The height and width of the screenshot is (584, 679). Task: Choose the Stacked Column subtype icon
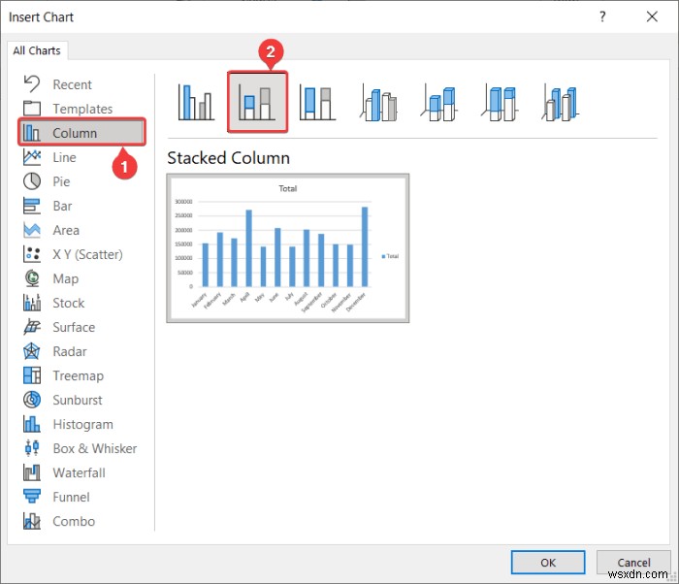(257, 102)
